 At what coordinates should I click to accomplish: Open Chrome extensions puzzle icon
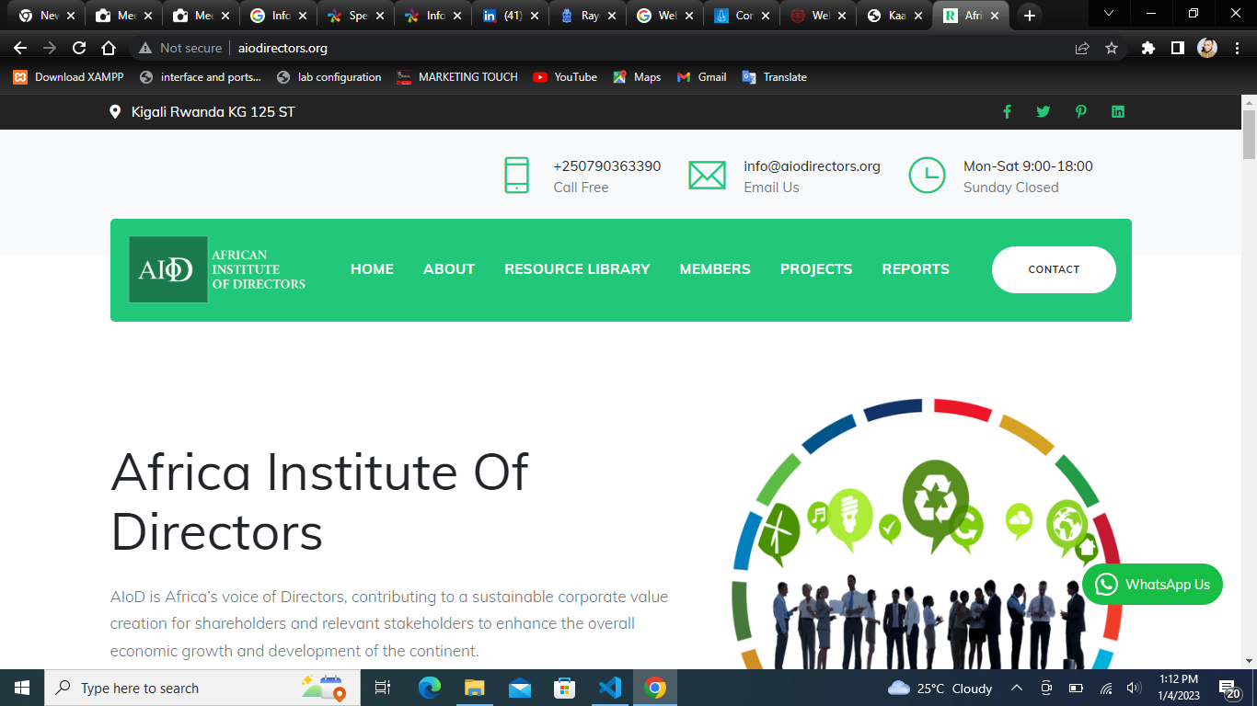pos(1147,48)
